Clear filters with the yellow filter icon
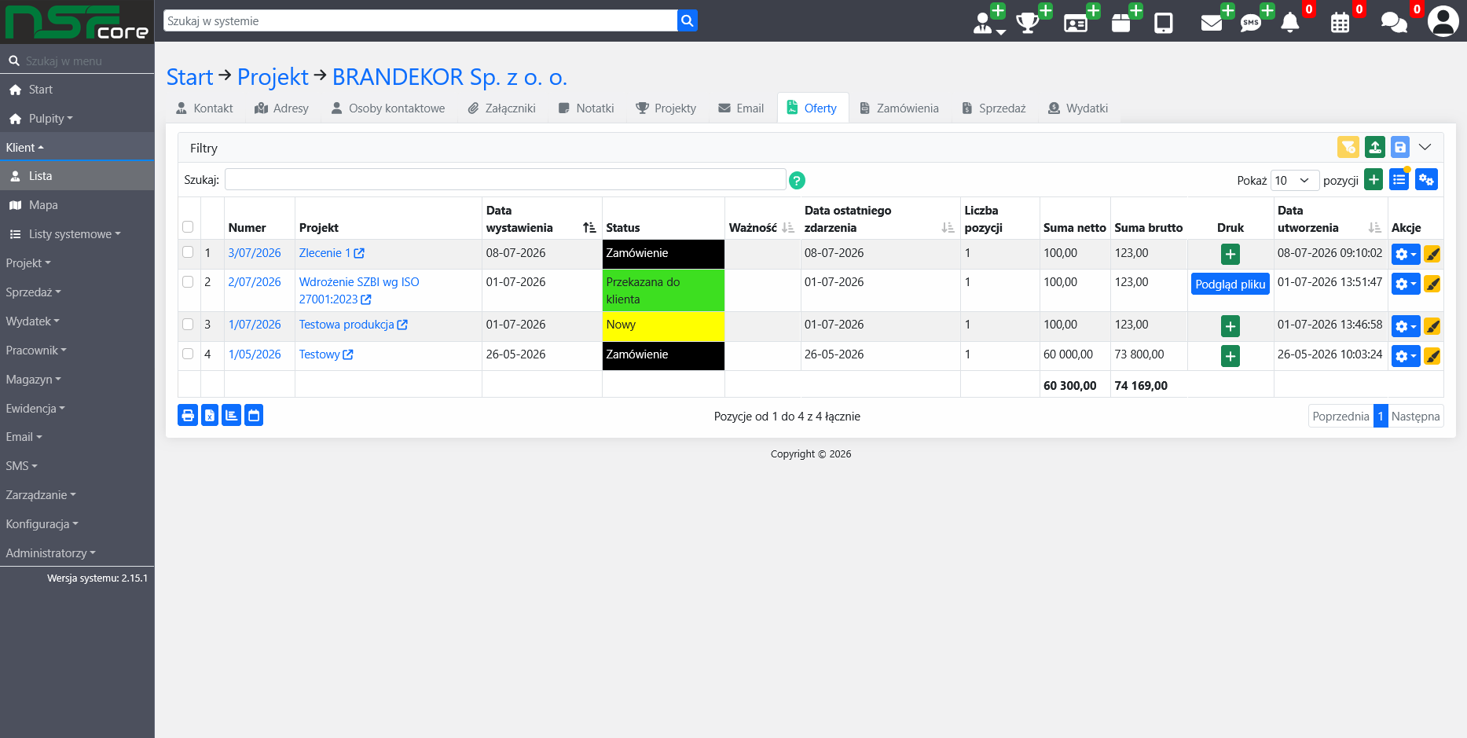Image resolution: width=1467 pixels, height=738 pixels. (x=1348, y=147)
